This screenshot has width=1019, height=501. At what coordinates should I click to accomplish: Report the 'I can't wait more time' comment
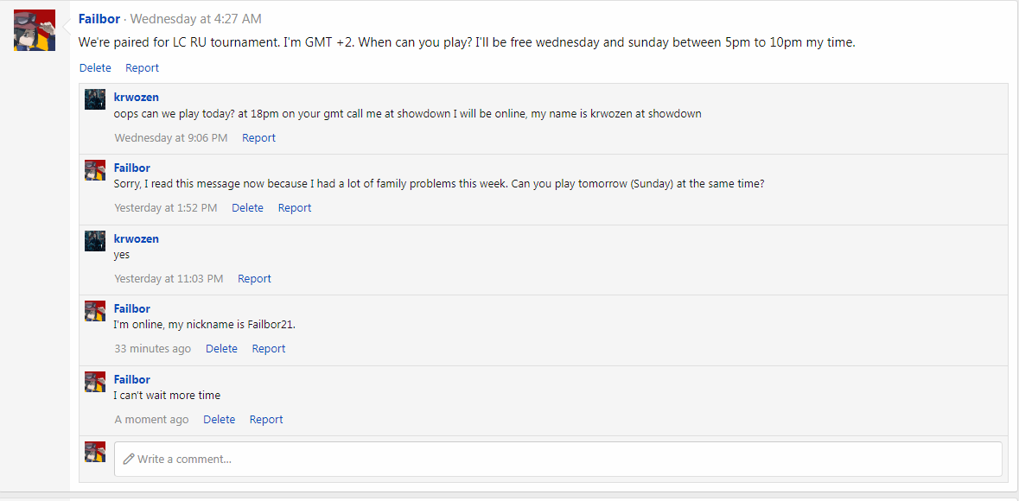point(266,419)
